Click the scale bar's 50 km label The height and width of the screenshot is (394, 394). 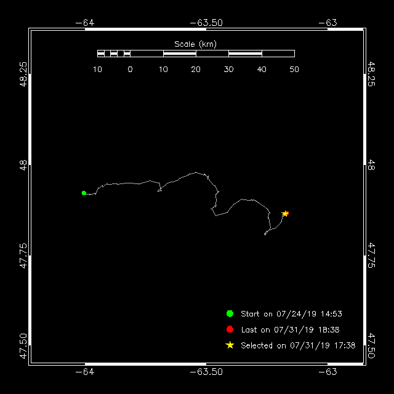[x=294, y=69]
